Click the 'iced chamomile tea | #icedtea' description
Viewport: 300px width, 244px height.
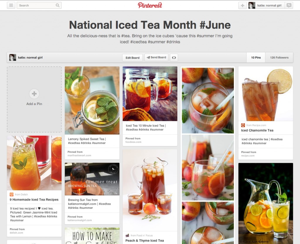point(262,141)
